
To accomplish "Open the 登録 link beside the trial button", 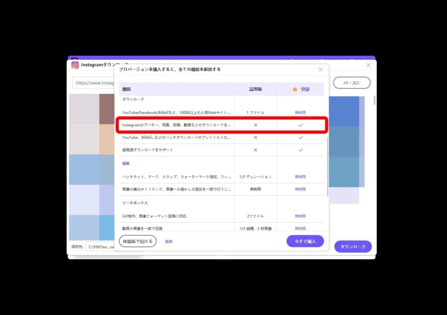I will [168, 242].
